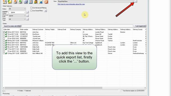
Task: Click the licence expiry status text
Action: pos(133,91)
